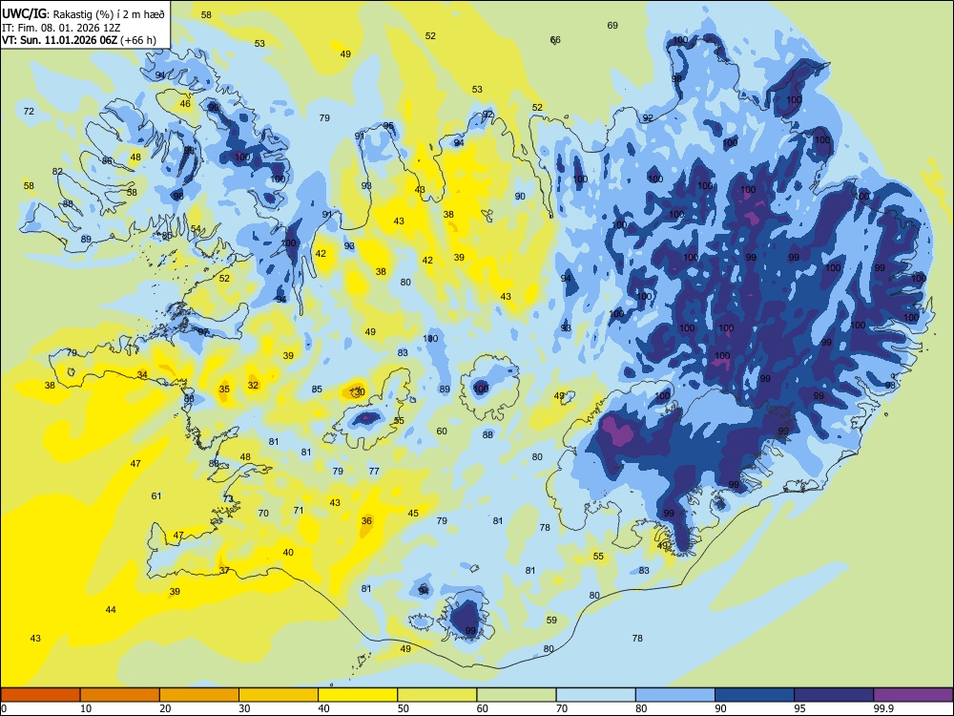Click the '99.9' label on the color scale
Viewport: 954px width, 716px height.
click(883, 708)
